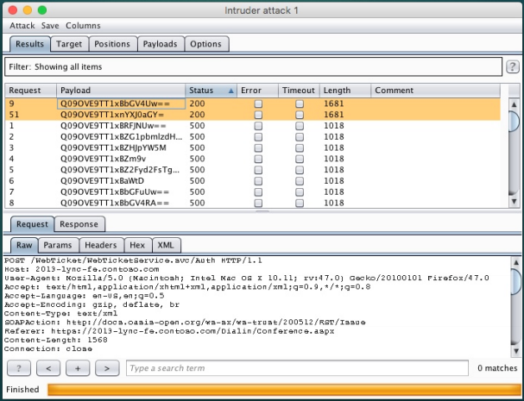Switch to the Results tab
524x401 pixels.
[x=29, y=44]
